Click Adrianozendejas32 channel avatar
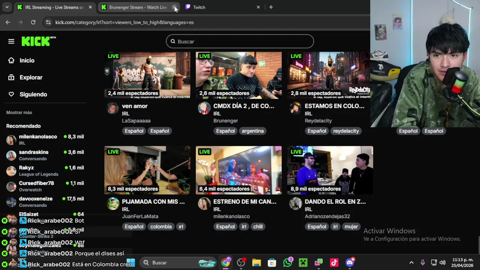The width and height of the screenshot is (480, 270). pos(295,204)
